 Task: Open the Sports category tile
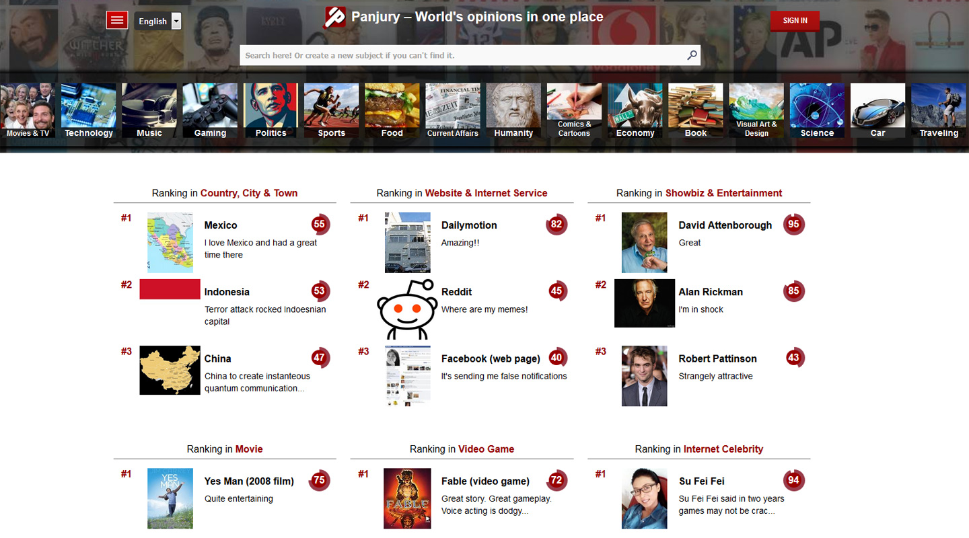click(331, 110)
